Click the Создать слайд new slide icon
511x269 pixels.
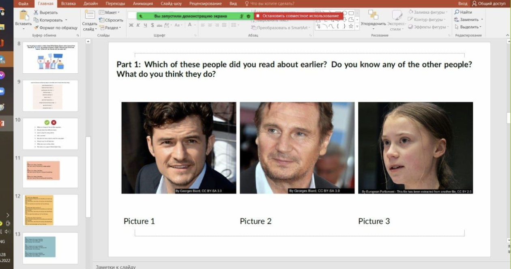(90, 15)
